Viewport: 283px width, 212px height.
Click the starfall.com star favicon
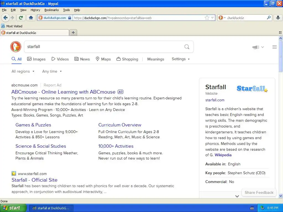click(x=14, y=173)
